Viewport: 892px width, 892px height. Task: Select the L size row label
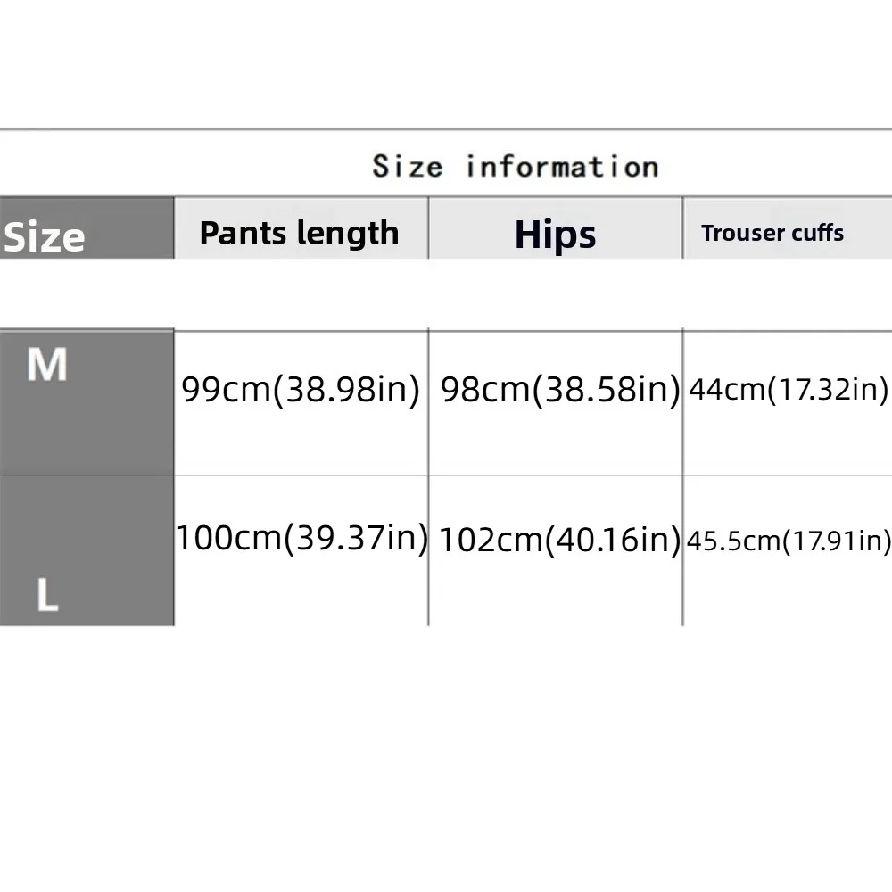pos(47,596)
